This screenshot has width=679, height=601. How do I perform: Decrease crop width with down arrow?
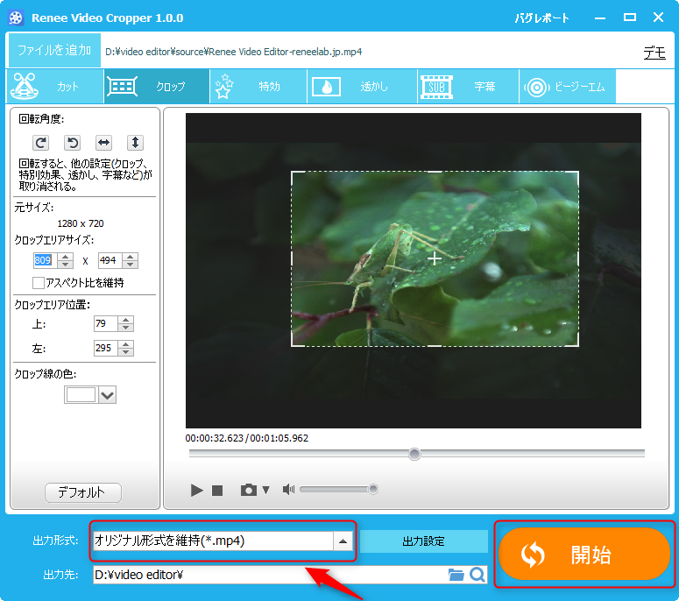[x=66, y=264]
